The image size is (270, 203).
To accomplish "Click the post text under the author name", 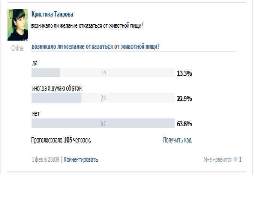I will [x=88, y=26].
